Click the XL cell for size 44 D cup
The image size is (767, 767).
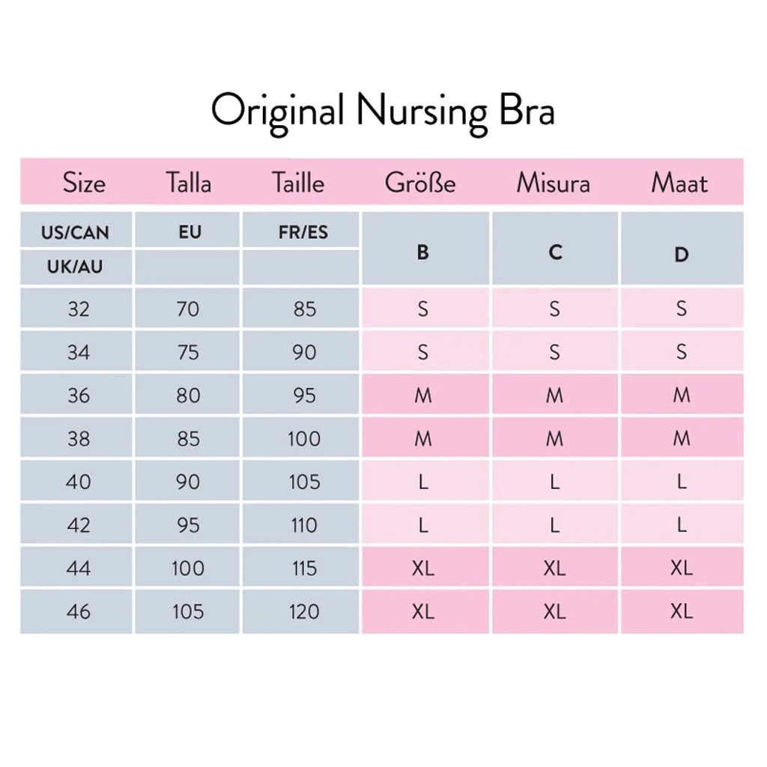682,569
